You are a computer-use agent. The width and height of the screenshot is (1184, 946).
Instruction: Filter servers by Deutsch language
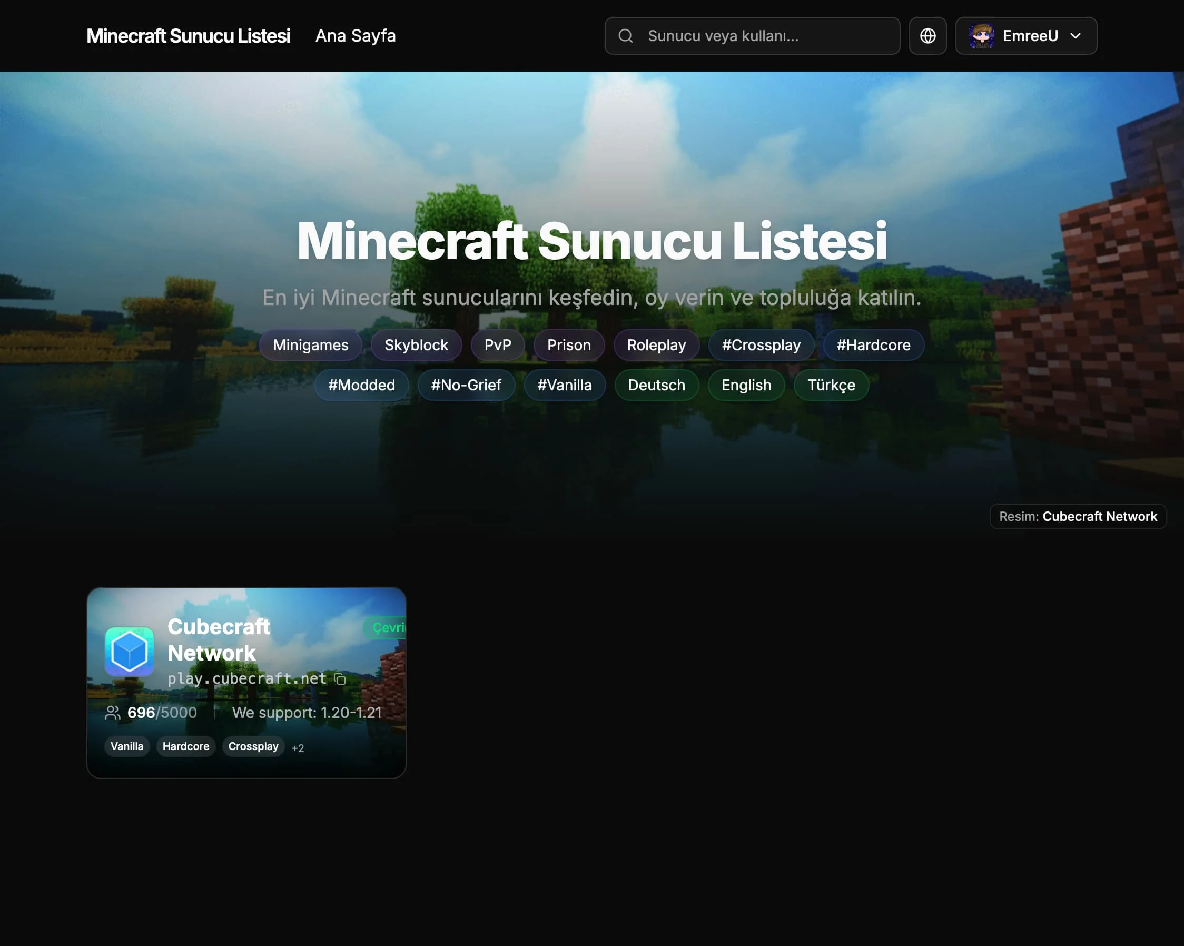tap(656, 385)
